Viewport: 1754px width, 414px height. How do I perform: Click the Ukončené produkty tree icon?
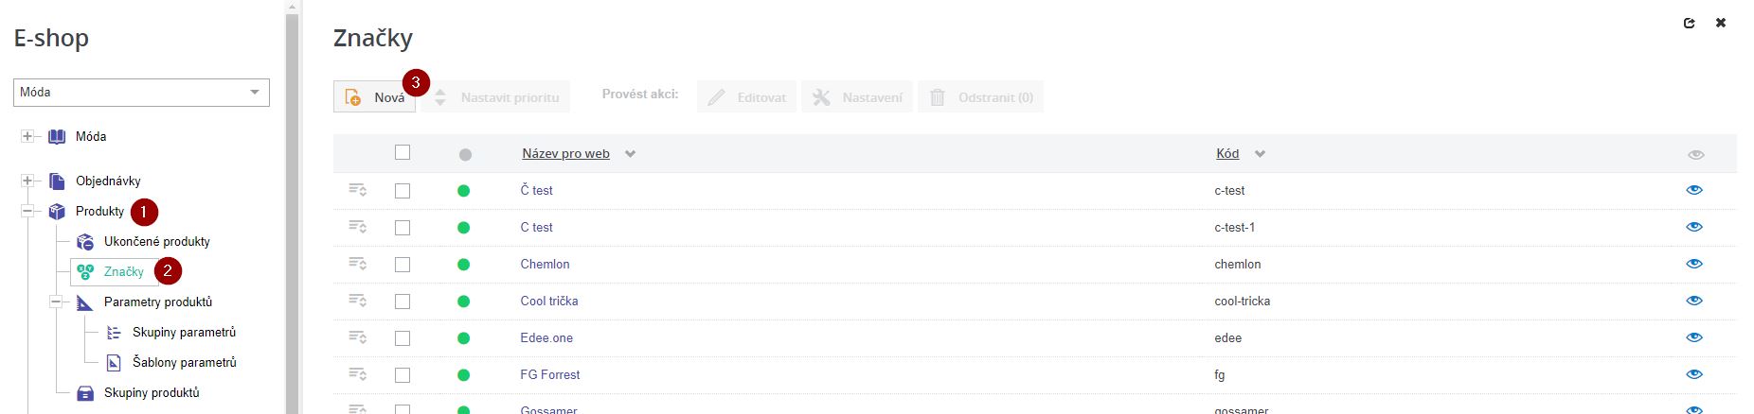point(85,242)
